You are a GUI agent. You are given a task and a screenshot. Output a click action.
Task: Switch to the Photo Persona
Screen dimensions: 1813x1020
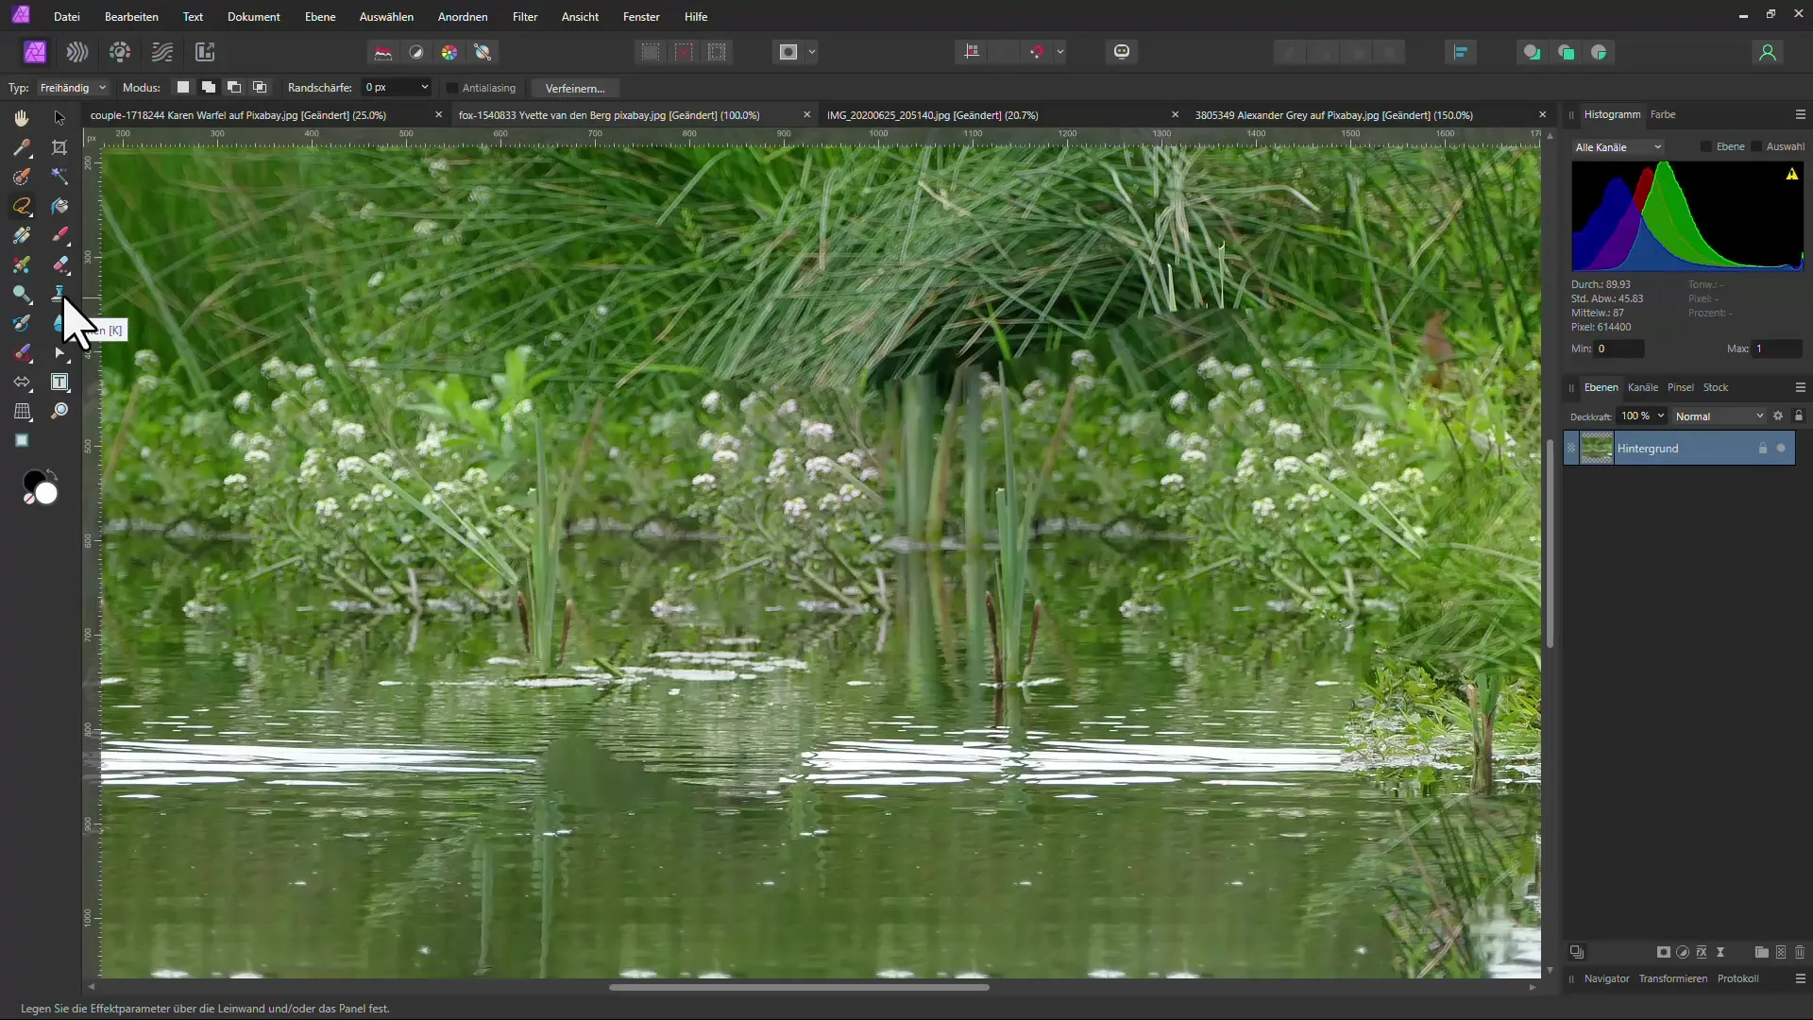pyautogui.click(x=35, y=52)
